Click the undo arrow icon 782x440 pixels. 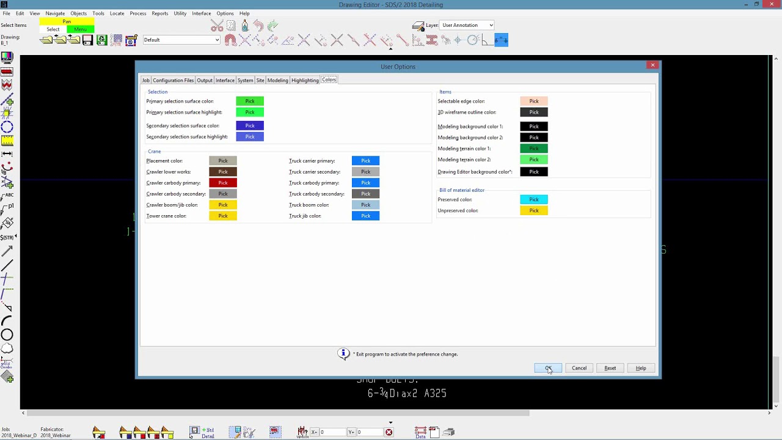[257, 25]
